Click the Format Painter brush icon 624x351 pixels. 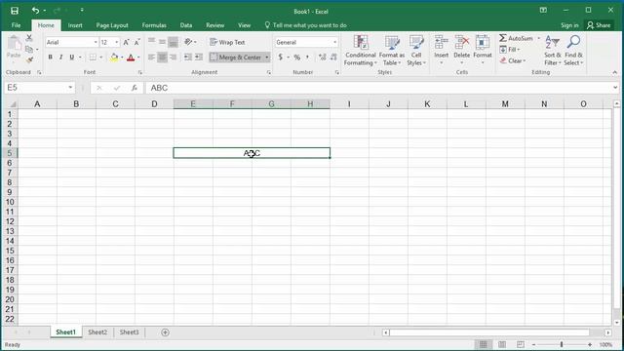(x=29, y=59)
